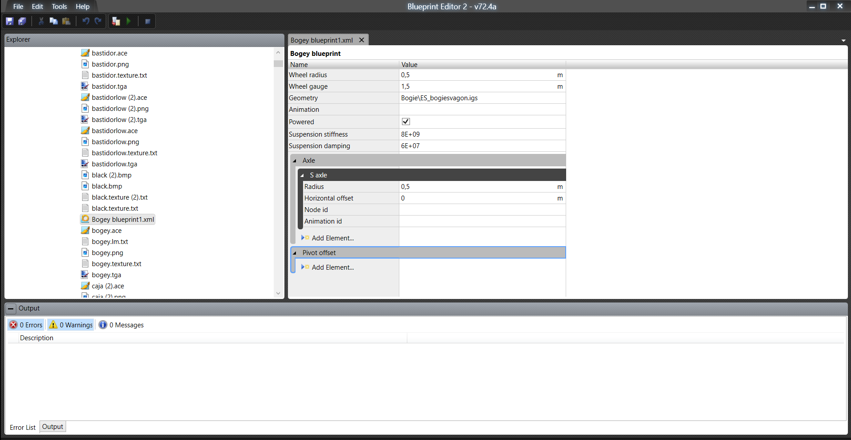Image resolution: width=851 pixels, height=440 pixels.
Task: Click the Save icon in the toolbar
Action: [9, 21]
